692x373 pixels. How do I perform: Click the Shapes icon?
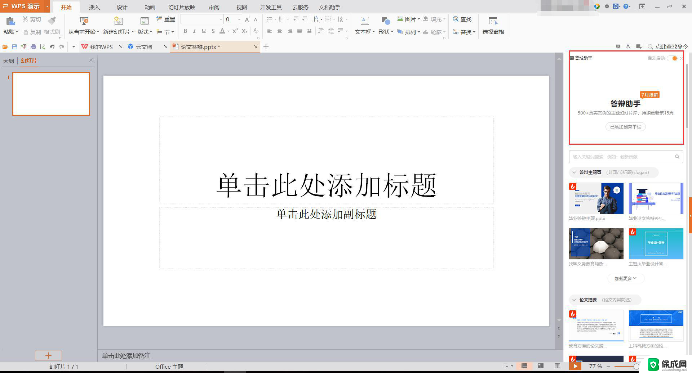click(386, 21)
